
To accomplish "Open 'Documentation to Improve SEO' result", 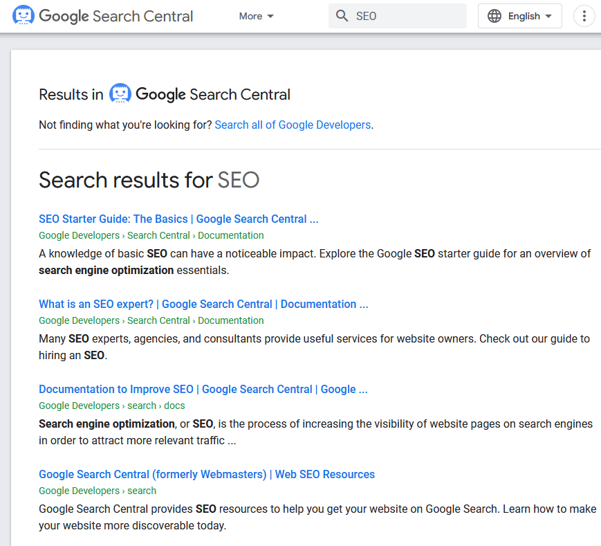I will tap(203, 390).
